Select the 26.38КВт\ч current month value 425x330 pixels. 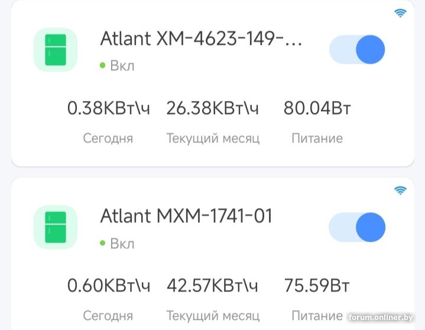213,109
